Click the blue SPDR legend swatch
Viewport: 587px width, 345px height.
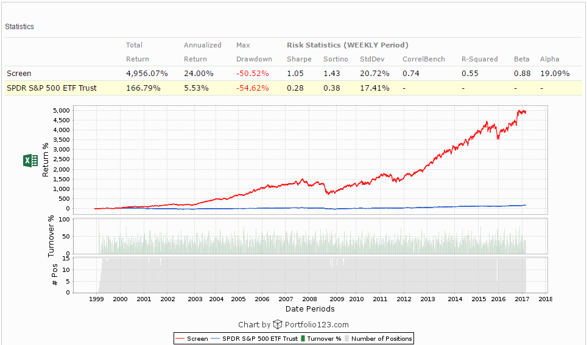pos(216,339)
